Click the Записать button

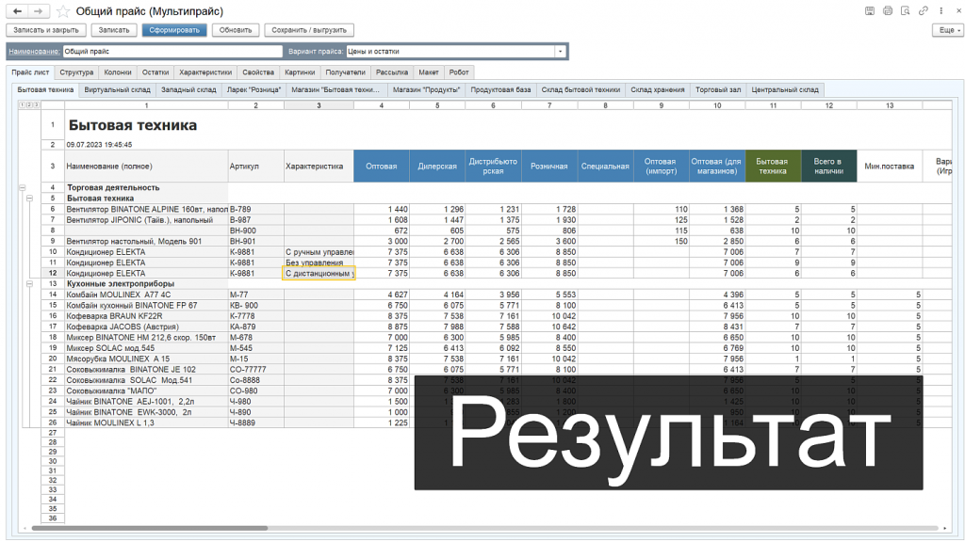coord(114,30)
